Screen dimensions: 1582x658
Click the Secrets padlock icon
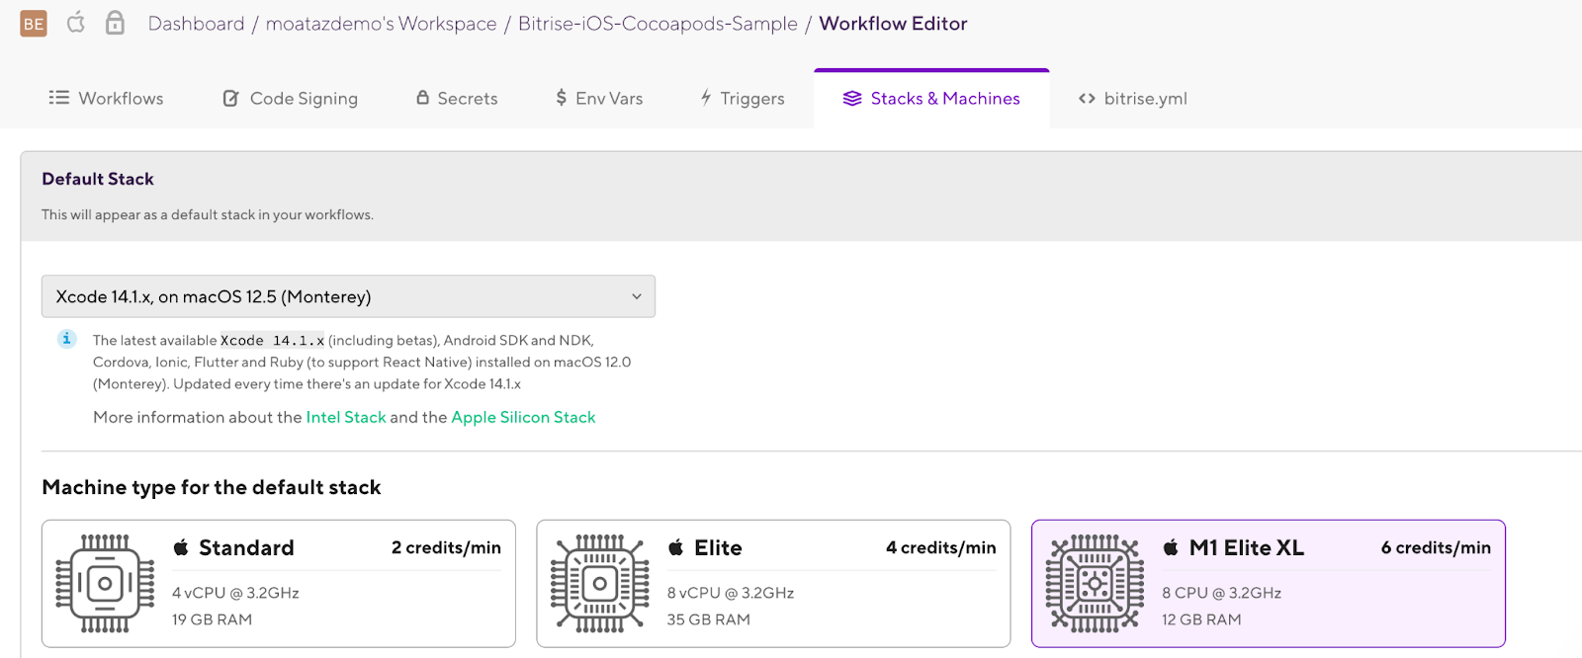pos(422,98)
